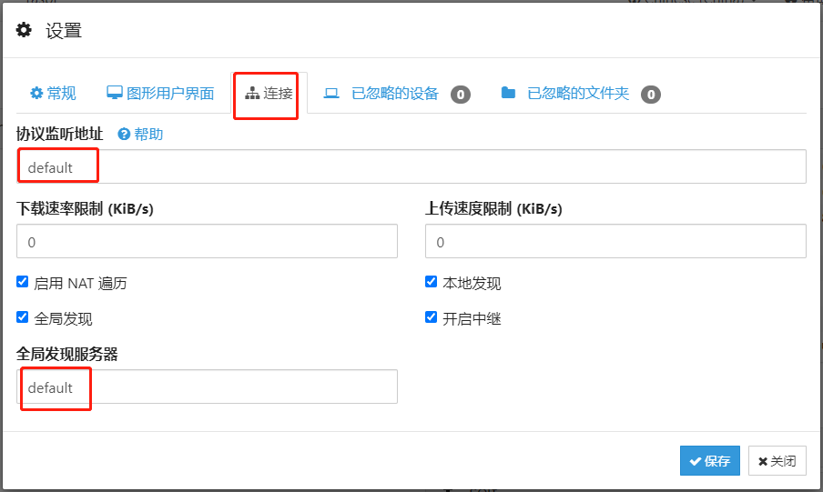Open the 图形用户界面 tab
Screen dimensions: 823x492
(160, 93)
